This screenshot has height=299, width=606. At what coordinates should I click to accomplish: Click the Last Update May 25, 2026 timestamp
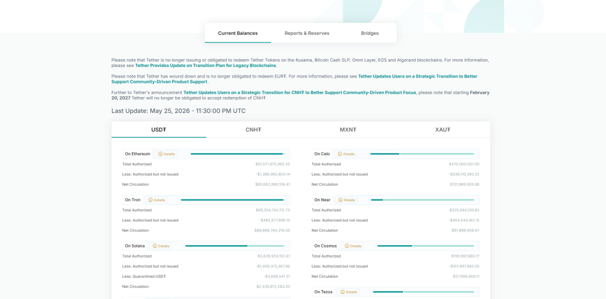click(x=179, y=111)
